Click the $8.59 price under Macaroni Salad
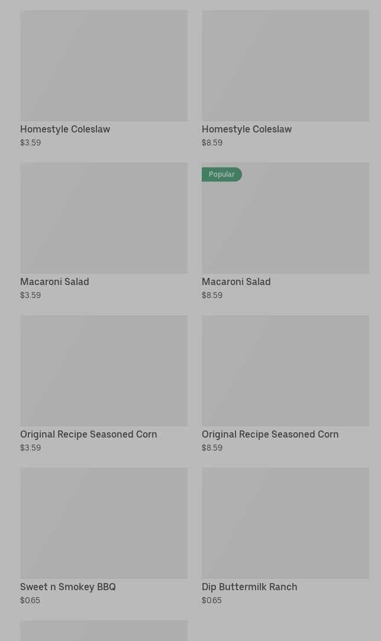 pyautogui.click(x=212, y=295)
